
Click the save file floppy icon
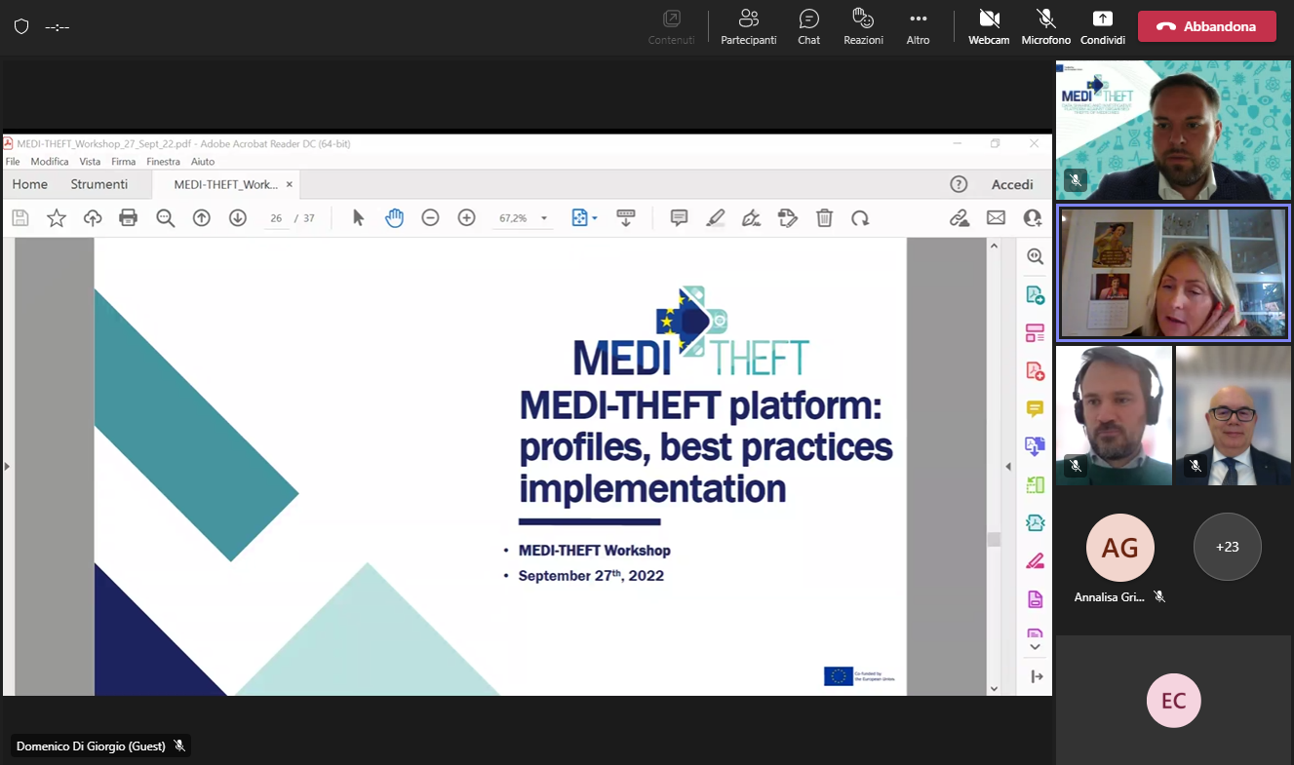click(20, 218)
